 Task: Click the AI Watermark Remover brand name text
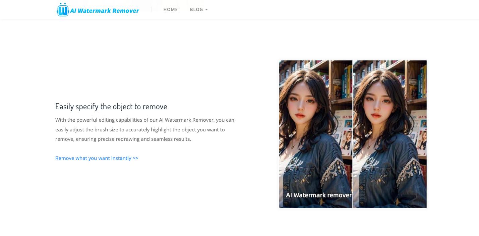(104, 11)
